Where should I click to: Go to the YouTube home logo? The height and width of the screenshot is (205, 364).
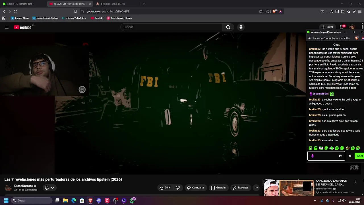[x=22, y=27]
